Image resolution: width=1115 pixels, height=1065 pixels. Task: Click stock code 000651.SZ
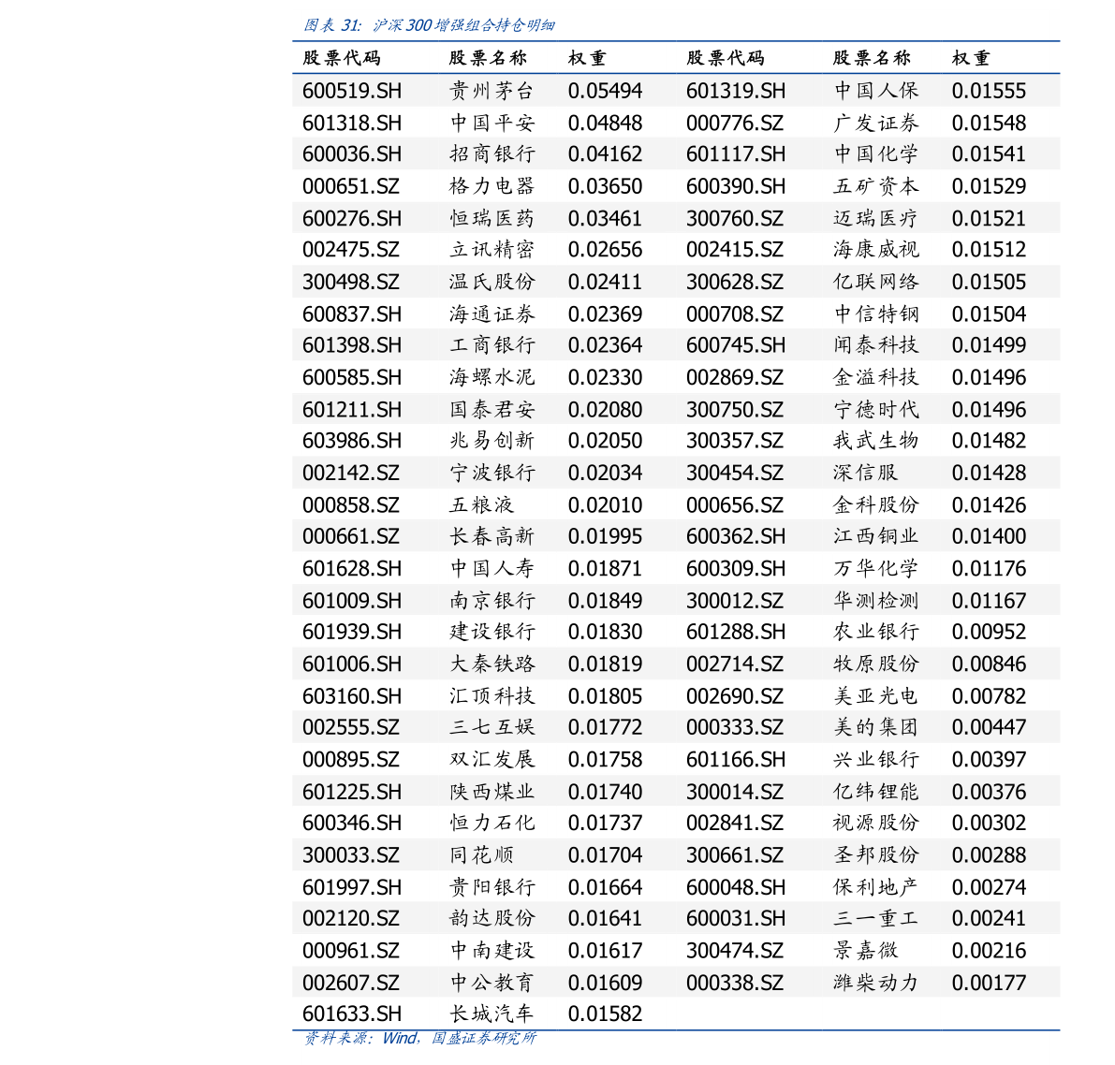(350, 186)
